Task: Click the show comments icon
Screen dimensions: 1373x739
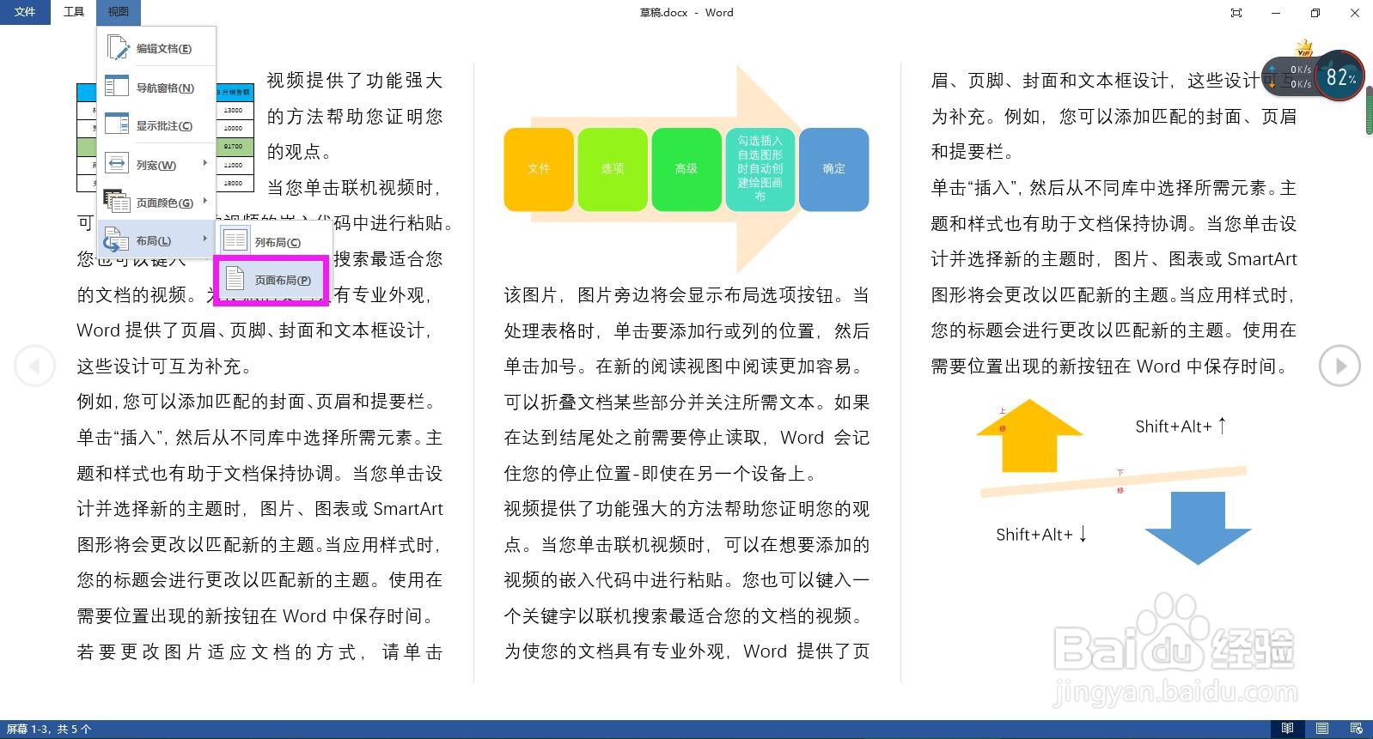Action: pos(116,124)
